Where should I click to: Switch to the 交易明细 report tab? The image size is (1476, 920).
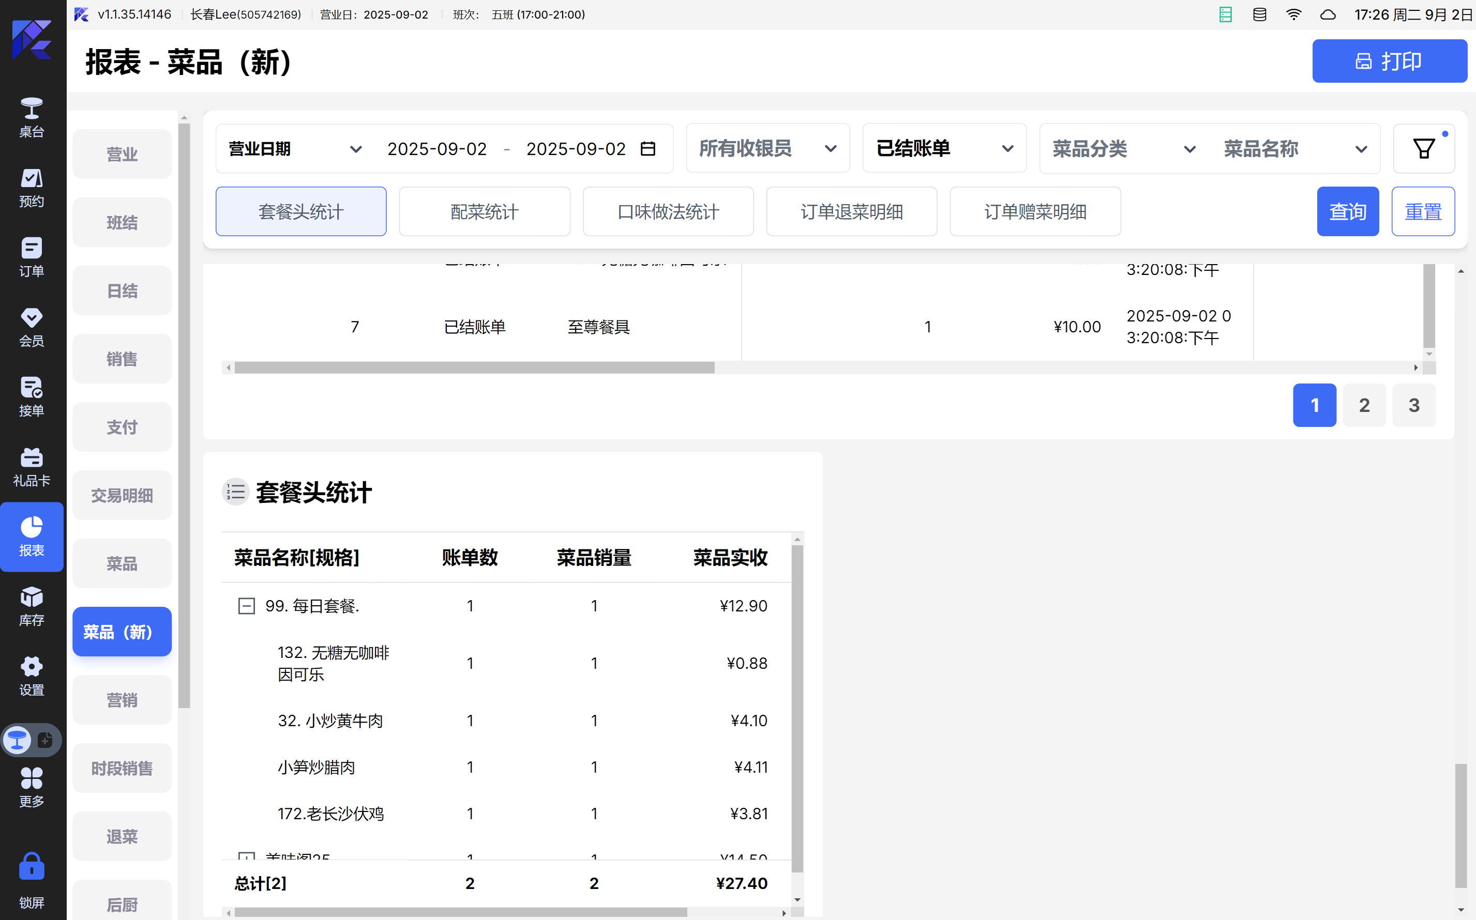point(122,495)
